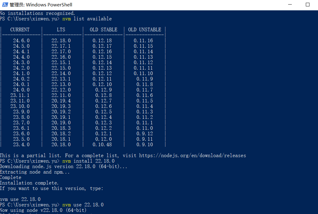318x214 pixels.
Task: Click version 23.4.0 in the CURRENT column
Action: tap(21, 145)
